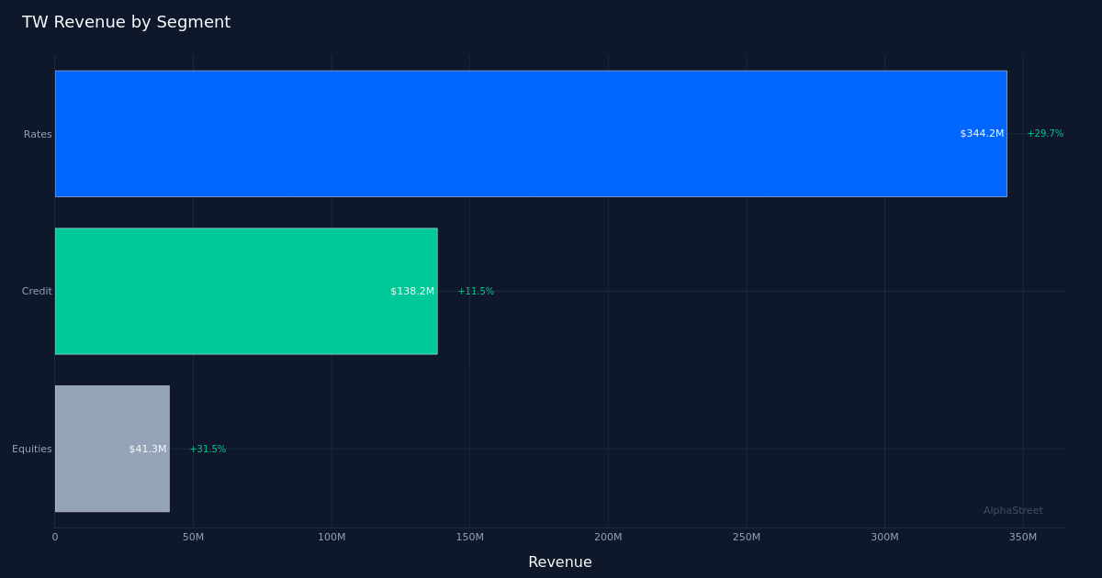Click the Credit y-axis label
This screenshot has height=578, width=1102.
[37, 292]
